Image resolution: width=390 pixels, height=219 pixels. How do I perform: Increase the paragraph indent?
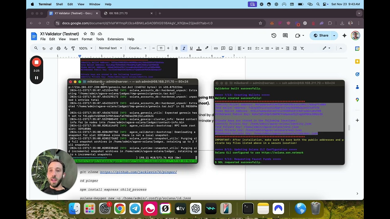[295, 48]
